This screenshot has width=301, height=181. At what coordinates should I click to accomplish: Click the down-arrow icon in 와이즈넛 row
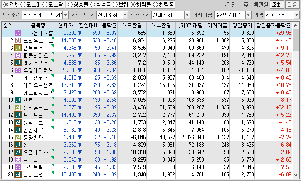80,175
